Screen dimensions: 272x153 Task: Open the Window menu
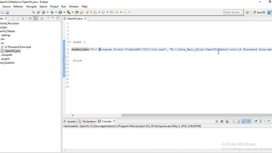coord(74,6)
